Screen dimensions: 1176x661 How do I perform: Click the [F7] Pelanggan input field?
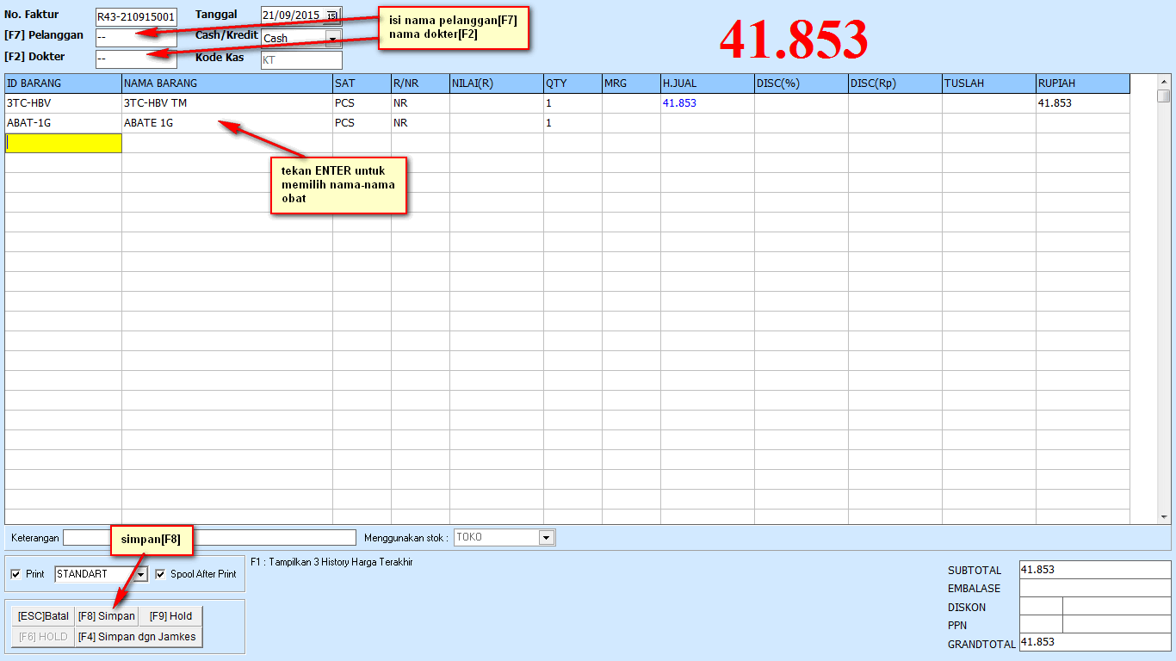click(x=135, y=38)
